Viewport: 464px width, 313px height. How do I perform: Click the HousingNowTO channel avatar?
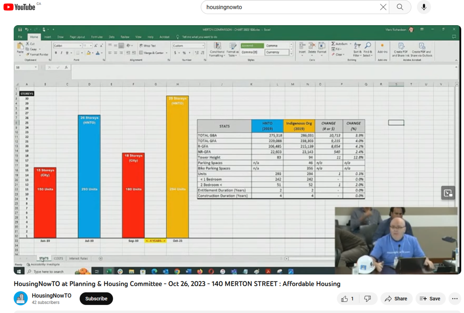tap(21, 299)
